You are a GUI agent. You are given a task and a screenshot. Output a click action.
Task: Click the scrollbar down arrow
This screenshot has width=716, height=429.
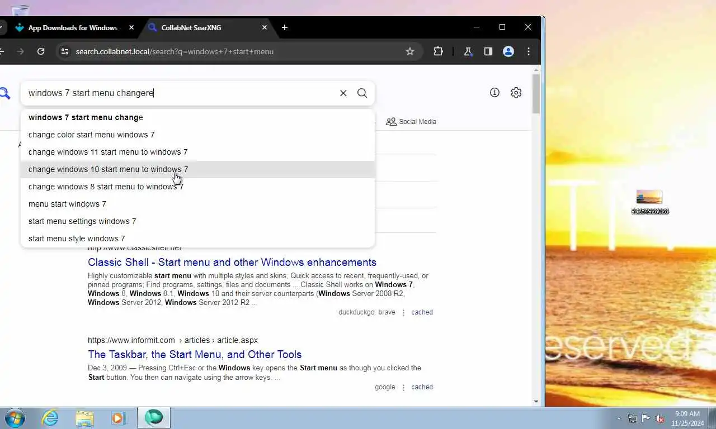536,401
